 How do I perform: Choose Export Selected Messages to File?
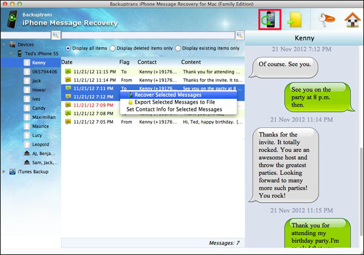178,102
